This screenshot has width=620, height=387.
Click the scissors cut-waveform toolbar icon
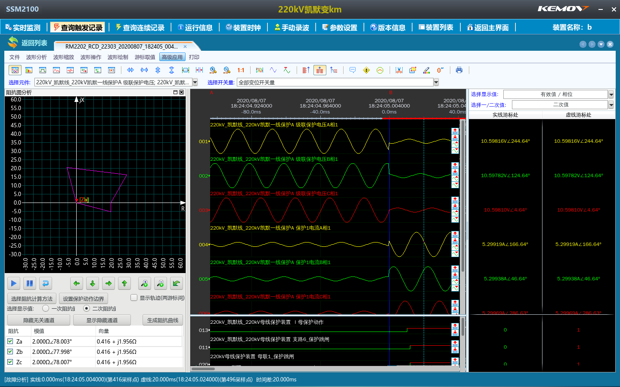click(x=399, y=70)
